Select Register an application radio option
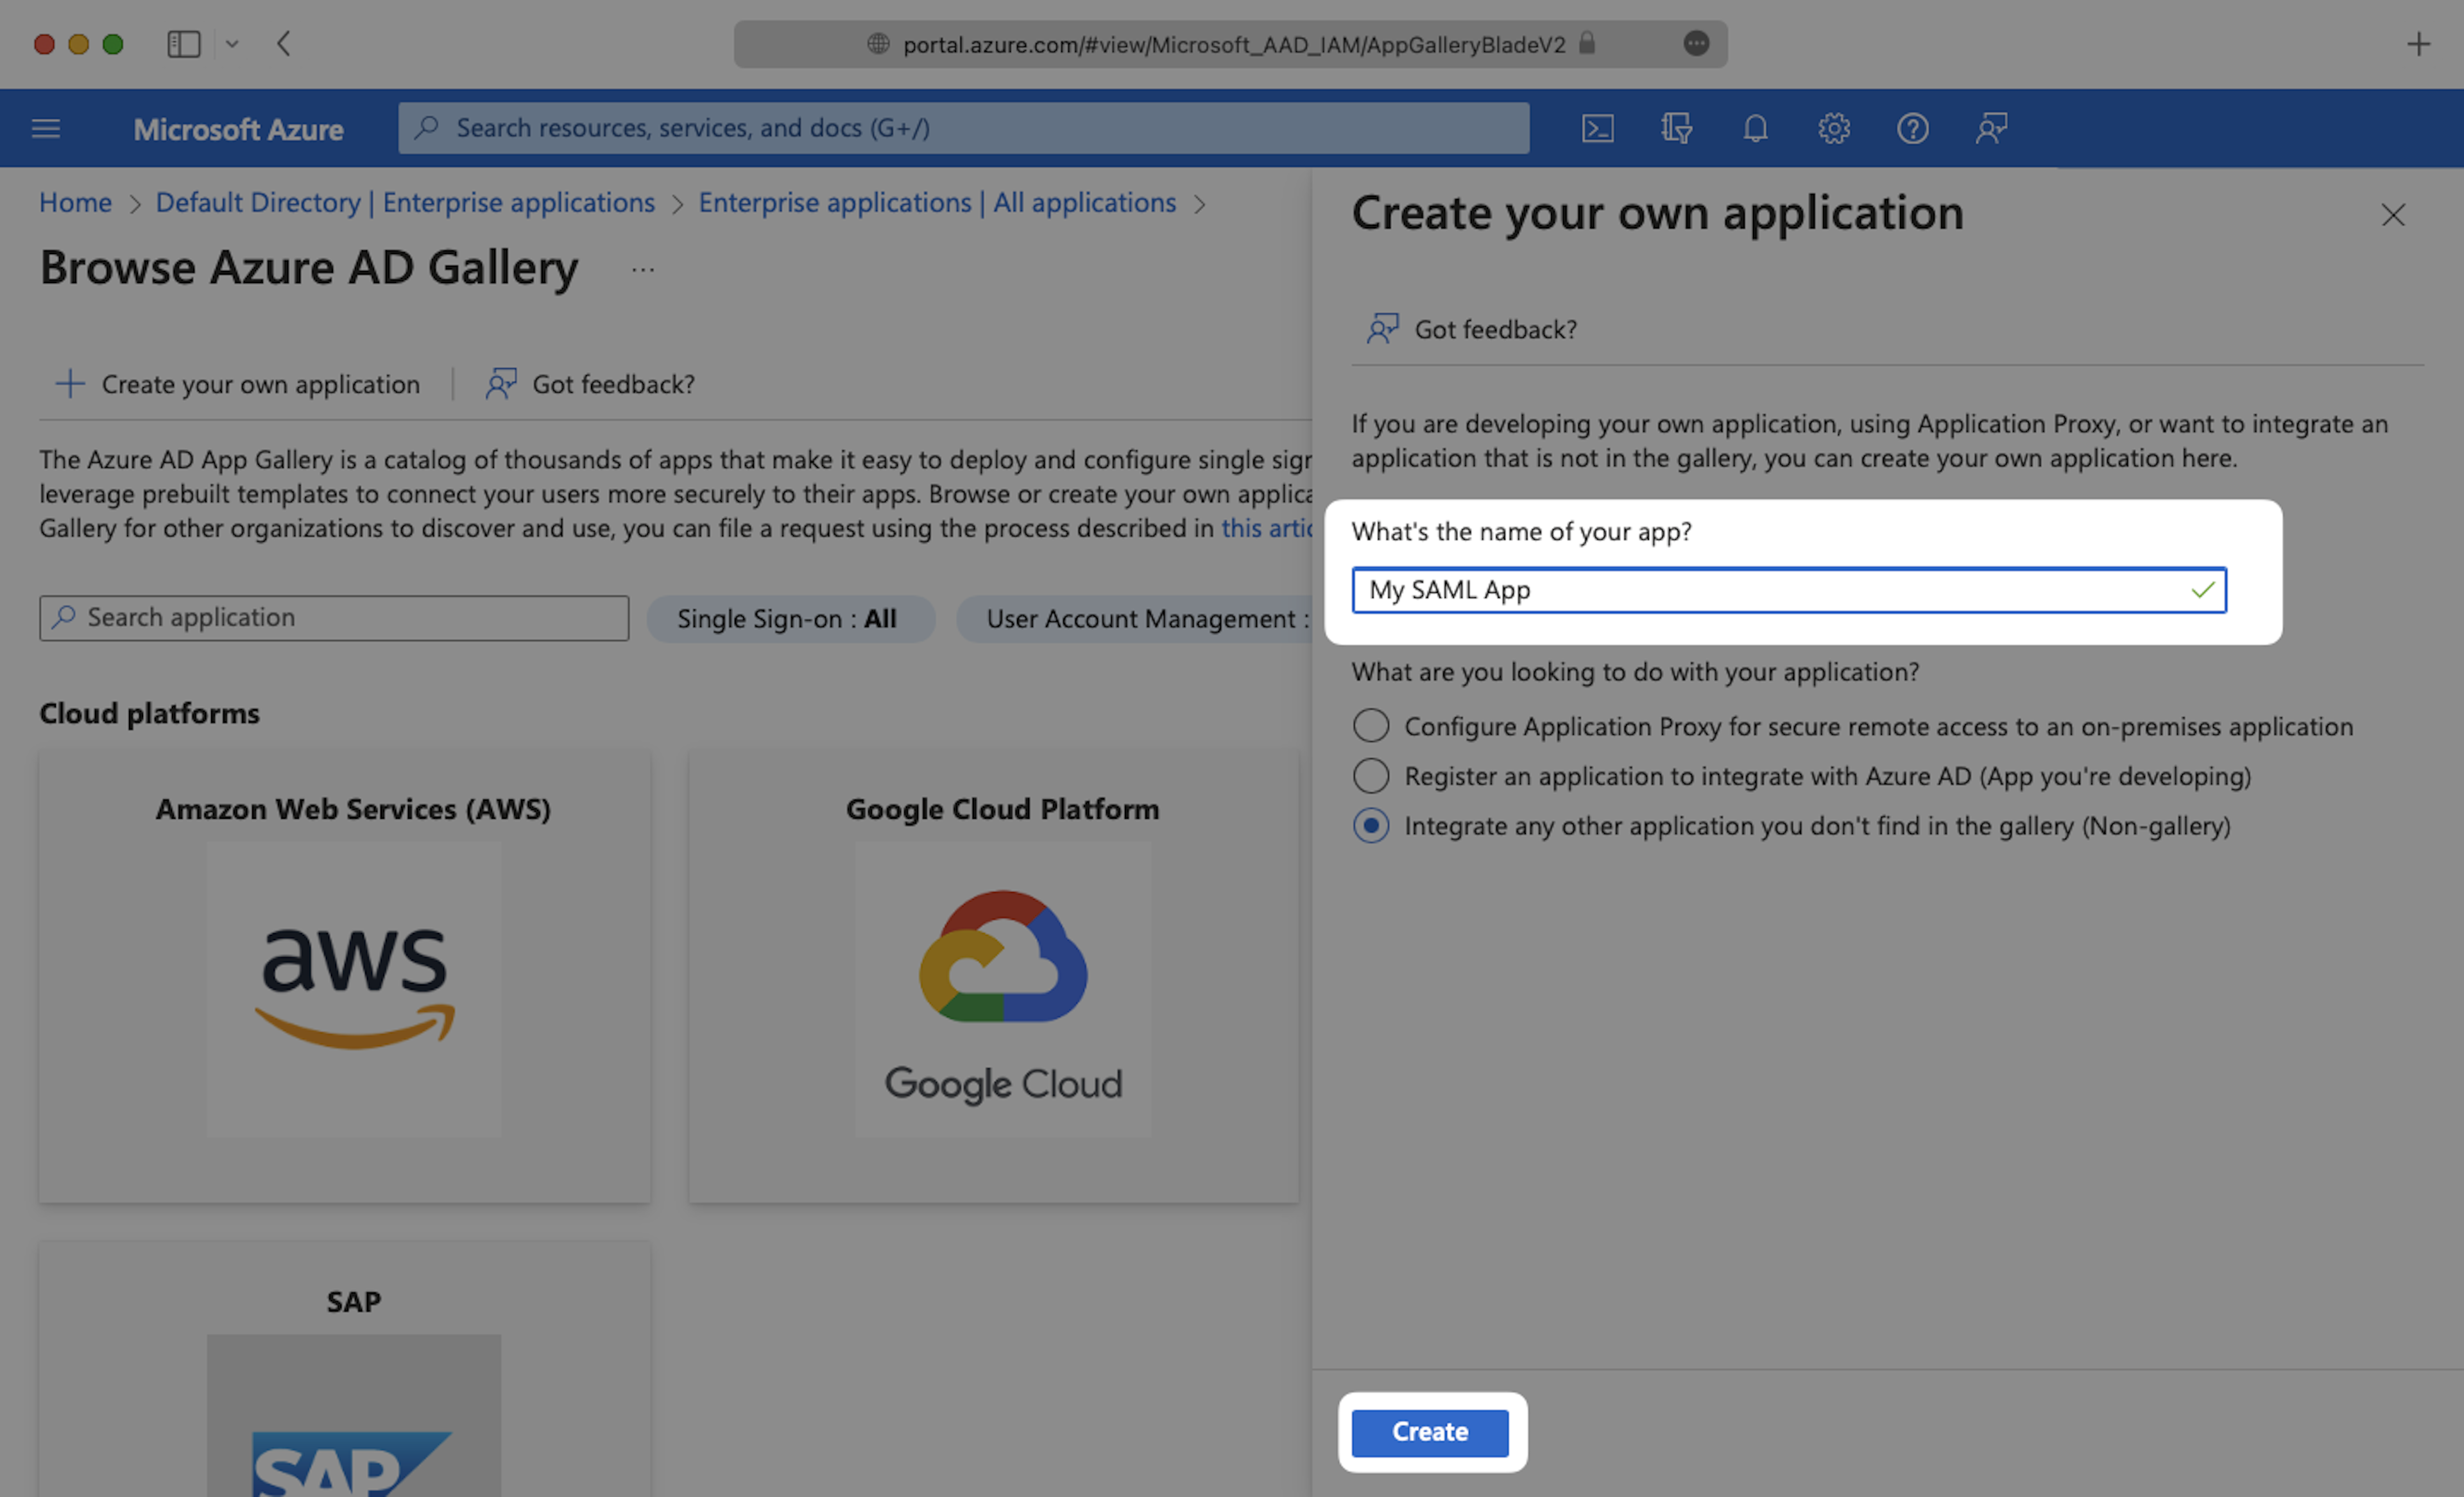 (1371, 776)
